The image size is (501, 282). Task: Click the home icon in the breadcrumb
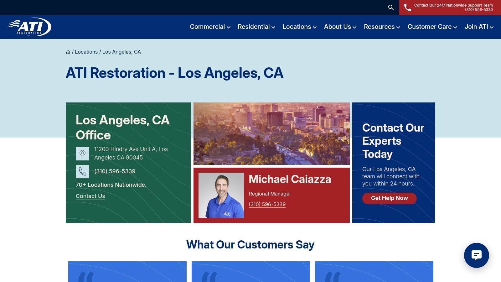pyautogui.click(x=68, y=52)
